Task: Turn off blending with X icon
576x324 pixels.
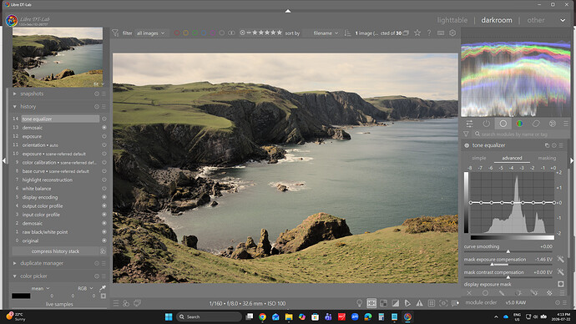Action: pyautogui.click(x=469, y=293)
